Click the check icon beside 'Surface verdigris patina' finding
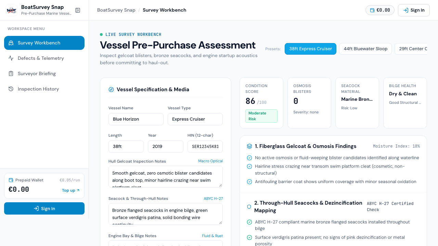Viewport: 438px width, 246px height. (249, 237)
